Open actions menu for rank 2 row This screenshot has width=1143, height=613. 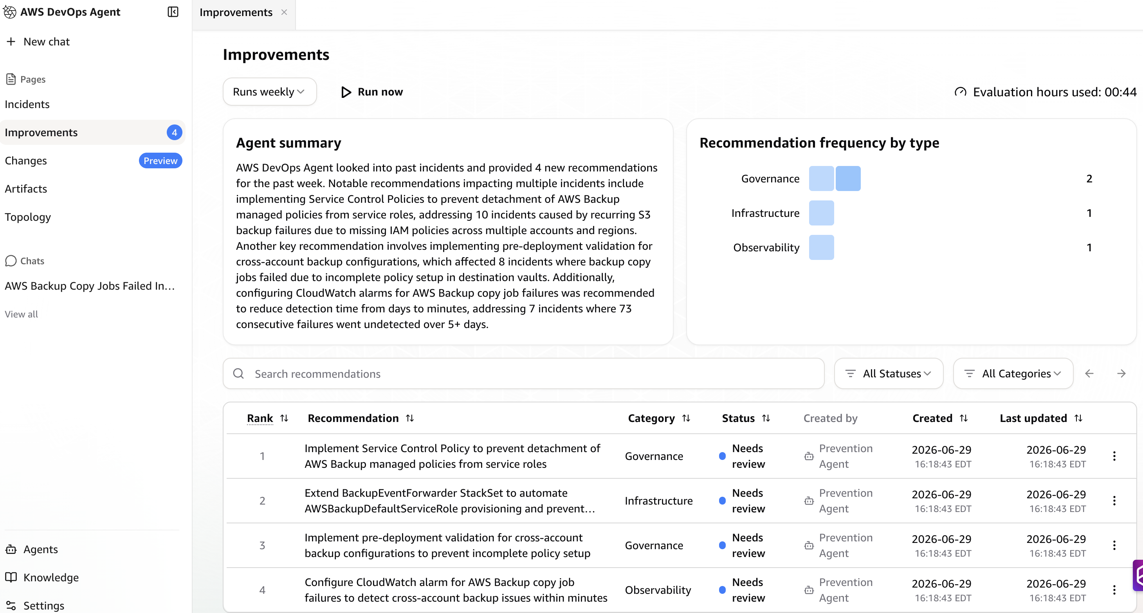coord(1114,501)
